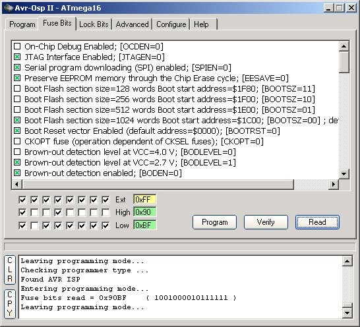Click 'Checking programmer type ...' log line

(84, 270)
